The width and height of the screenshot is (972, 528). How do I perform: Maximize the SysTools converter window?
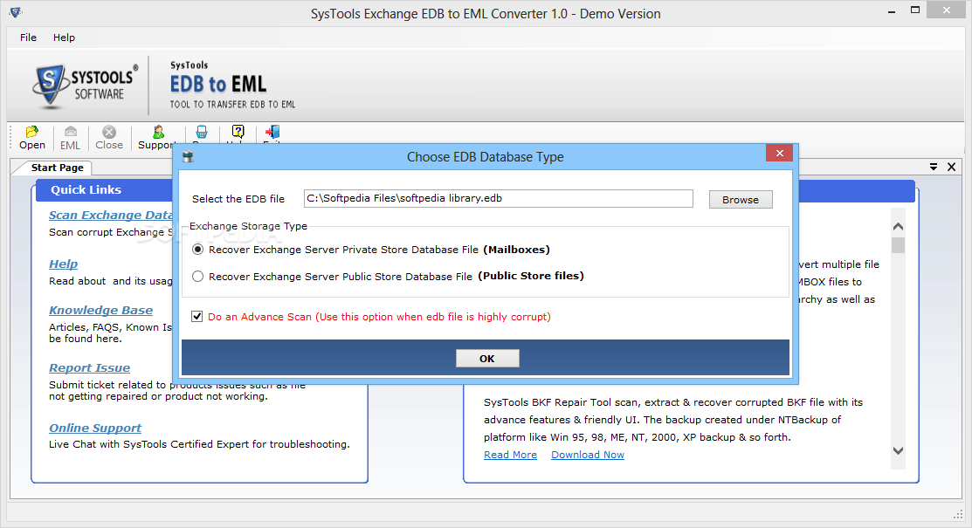915,10
